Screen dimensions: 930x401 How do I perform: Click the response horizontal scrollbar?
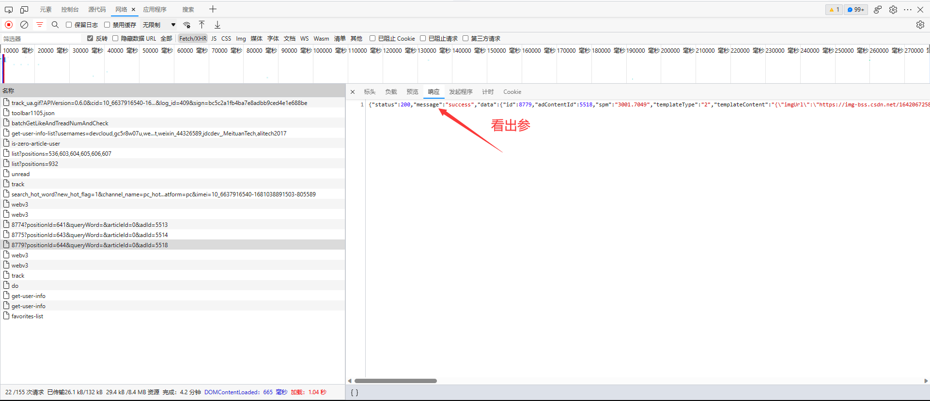395,381
